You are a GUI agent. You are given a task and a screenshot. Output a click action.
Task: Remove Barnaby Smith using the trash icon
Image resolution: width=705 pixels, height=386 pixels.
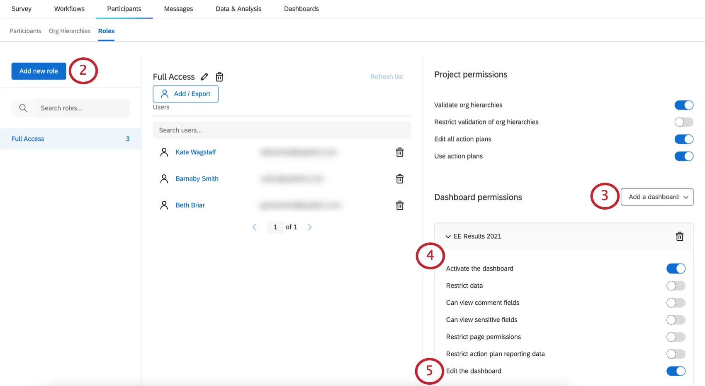[399, 179]
